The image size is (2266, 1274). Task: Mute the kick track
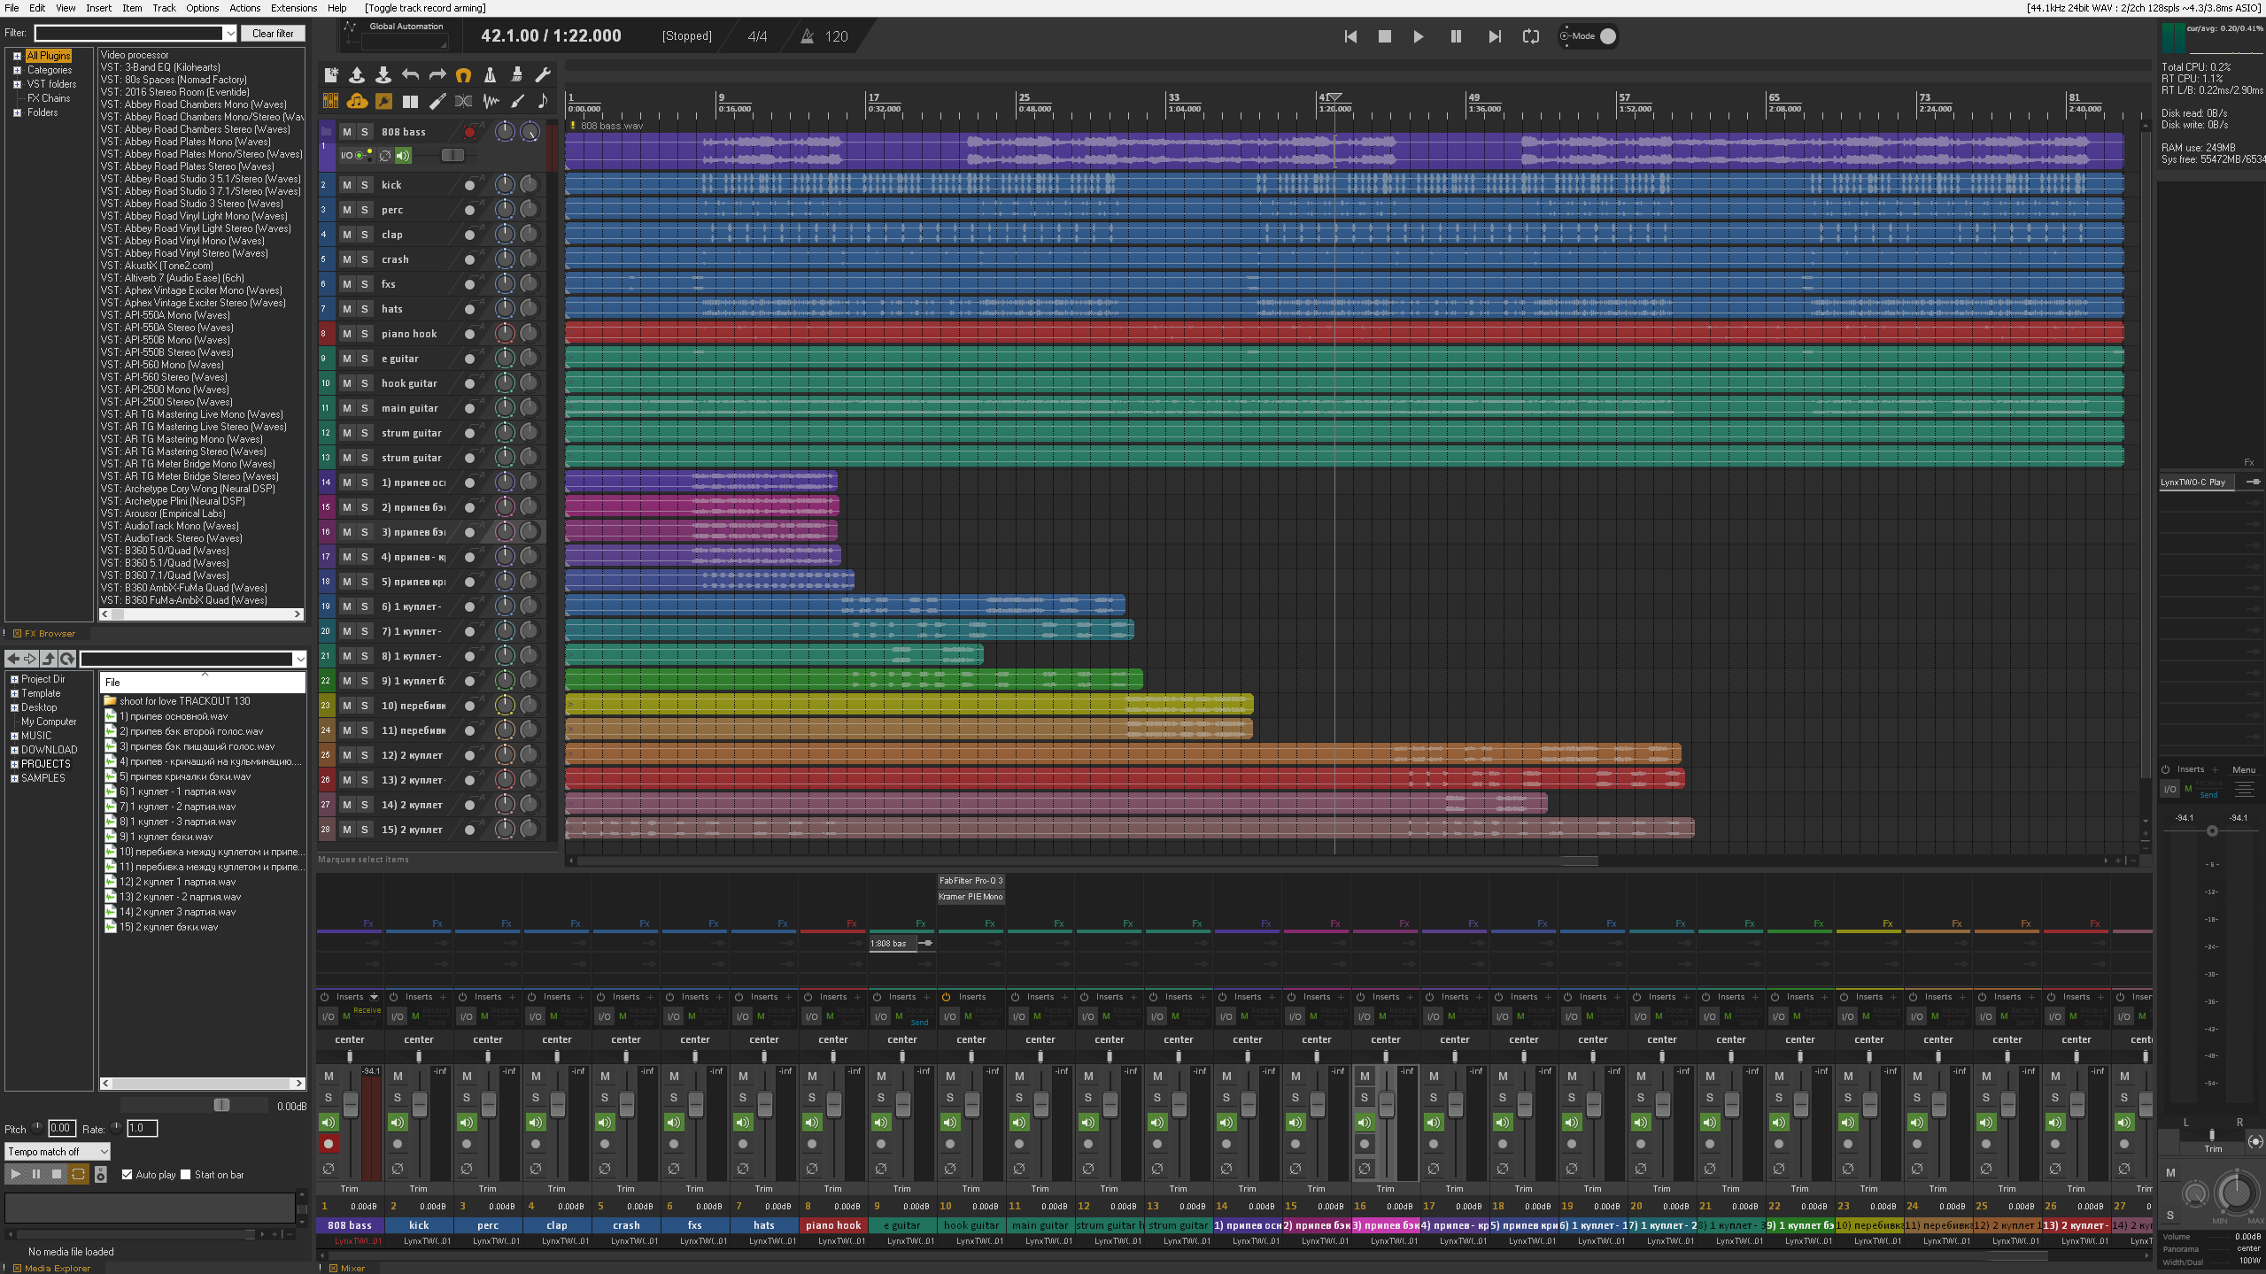click(x=347, y=185)
